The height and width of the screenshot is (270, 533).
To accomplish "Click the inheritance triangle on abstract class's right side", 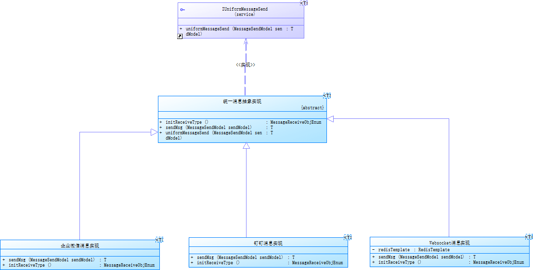I will click(330, 118).
